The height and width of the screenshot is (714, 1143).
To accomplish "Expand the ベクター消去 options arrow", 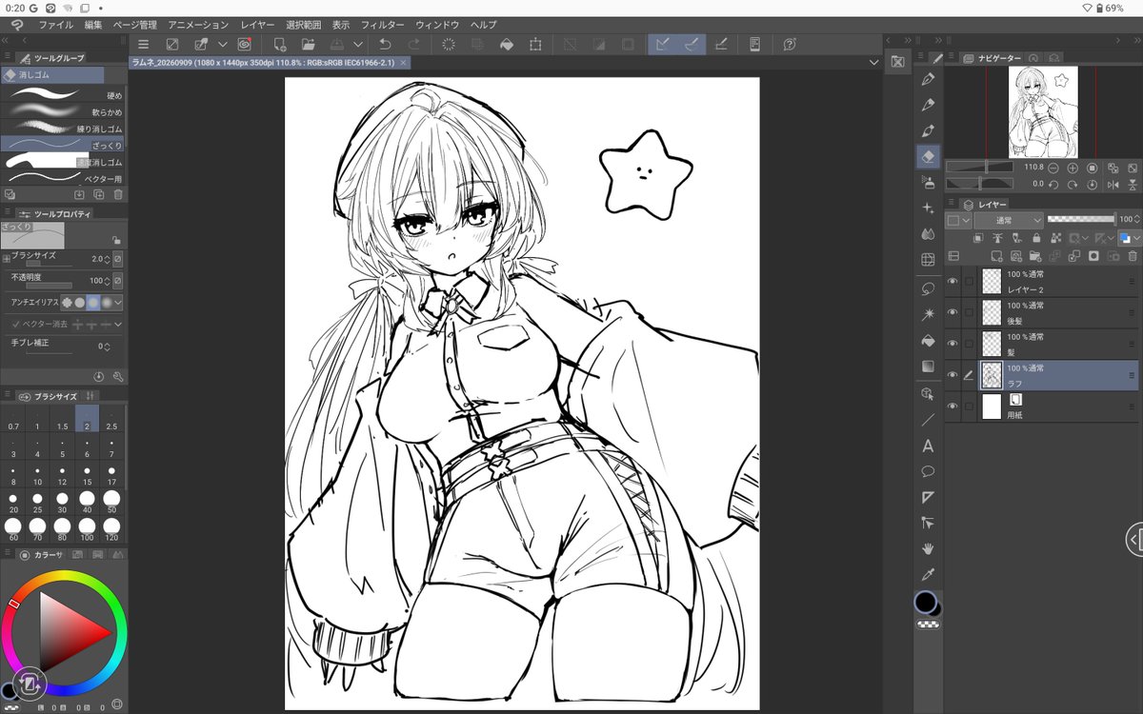I will point(118,325).
